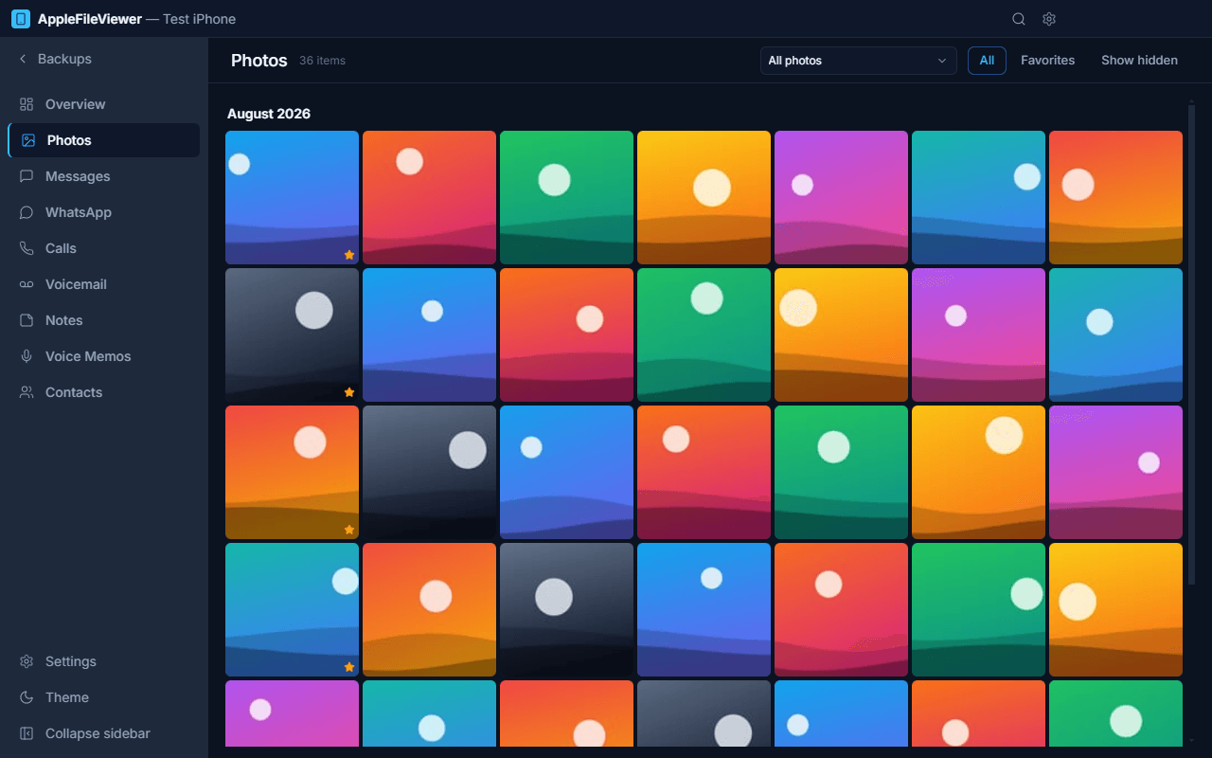Open the green photo in the first row
Viewport: 1212px width, 758px height.
click(566, 197)
